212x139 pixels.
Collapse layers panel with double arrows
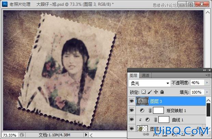[204, 70]
